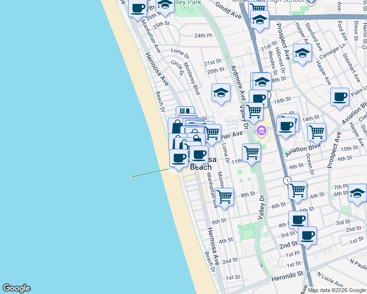This screenshot has height=294, width=367.
Task: Click the '20th St' street label
Action: pos(216,71)
